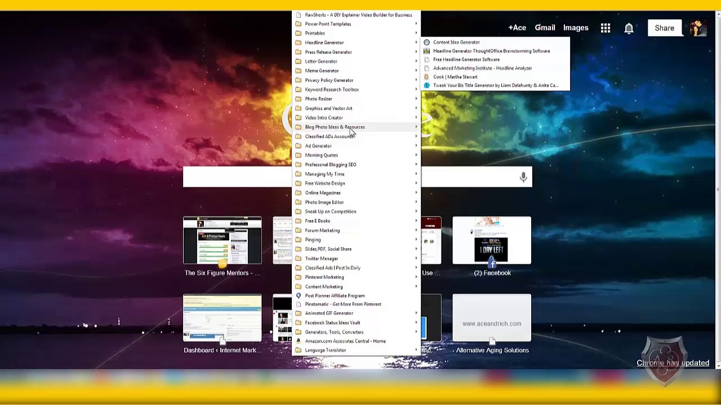
Task: Open the RawShorts DIY Explainer Video bookmark
Action: point(356,15)
